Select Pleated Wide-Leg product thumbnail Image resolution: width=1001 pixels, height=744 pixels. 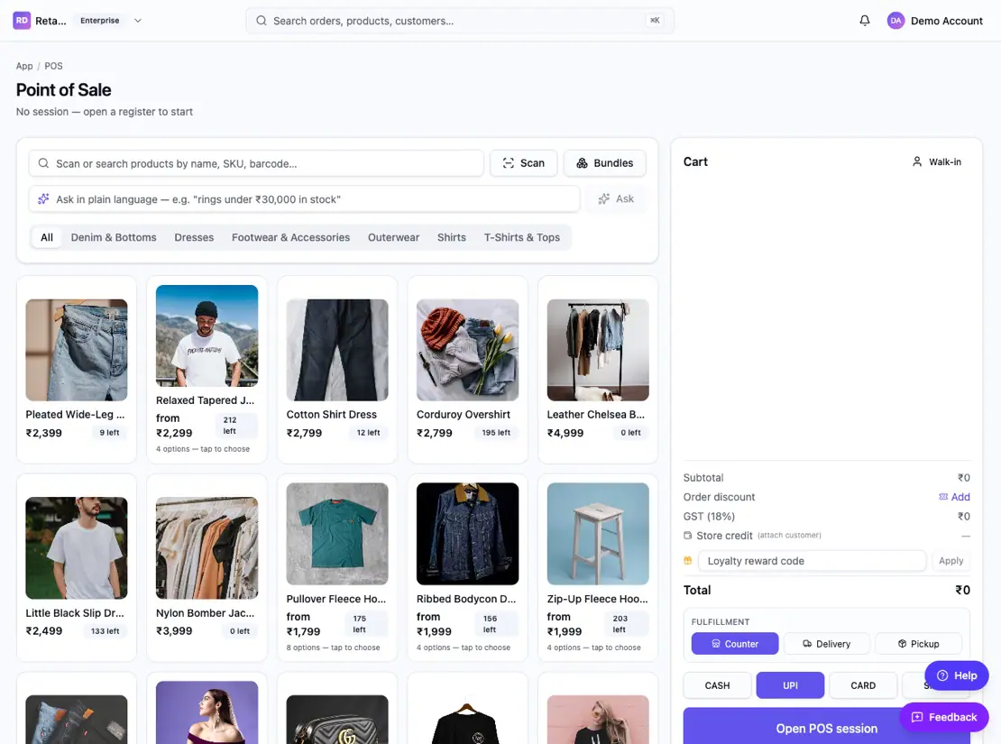tap(77, 350)
